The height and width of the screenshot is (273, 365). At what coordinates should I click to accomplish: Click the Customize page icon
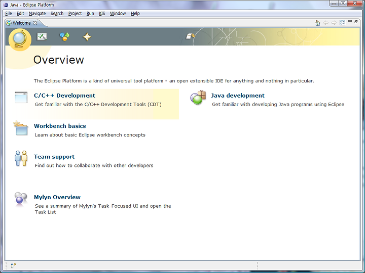(342, 23)
